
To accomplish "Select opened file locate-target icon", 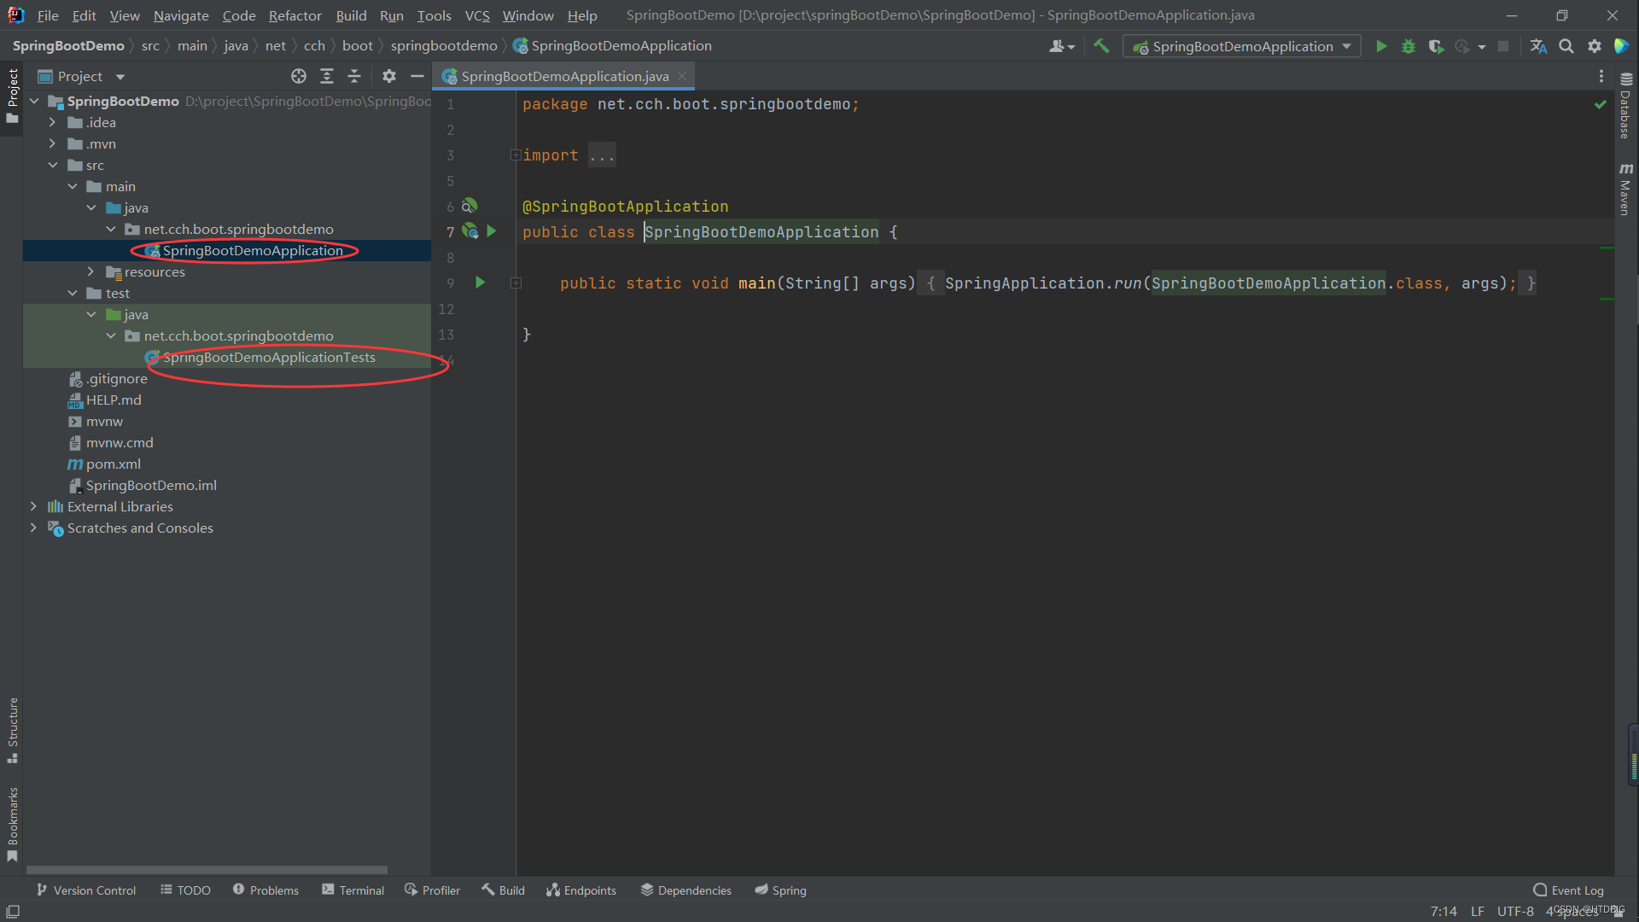I will click(x=299, y=76).
